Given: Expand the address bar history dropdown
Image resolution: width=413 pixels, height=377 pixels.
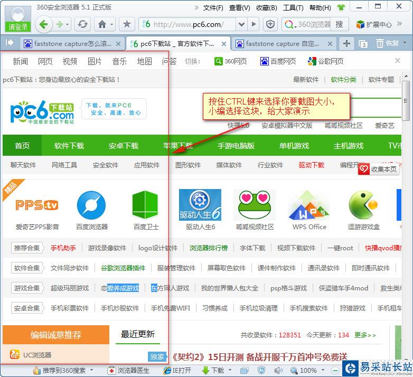Looking at the screenshot, I should (x=241, y=24).
